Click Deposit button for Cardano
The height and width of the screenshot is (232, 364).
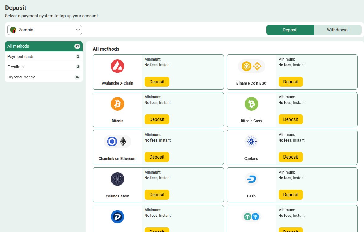[291, 157]
